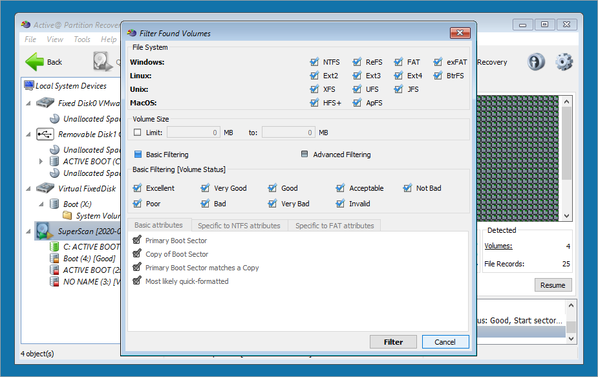This screenshot has width=598, height=377.
Task: Click the '4 object(s)' status bar text
Action: click(37, 354)
